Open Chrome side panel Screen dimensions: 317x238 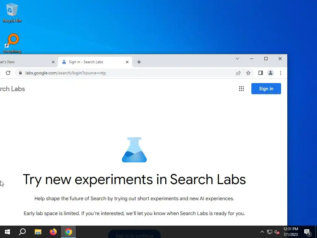click(x=261, y=73)
